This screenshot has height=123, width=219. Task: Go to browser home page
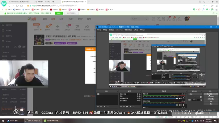click(x=22, y=6)
